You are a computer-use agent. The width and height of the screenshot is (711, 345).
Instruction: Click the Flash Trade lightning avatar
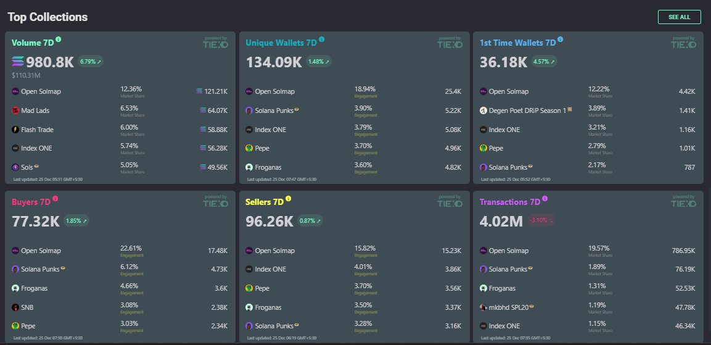coord(15,130)
